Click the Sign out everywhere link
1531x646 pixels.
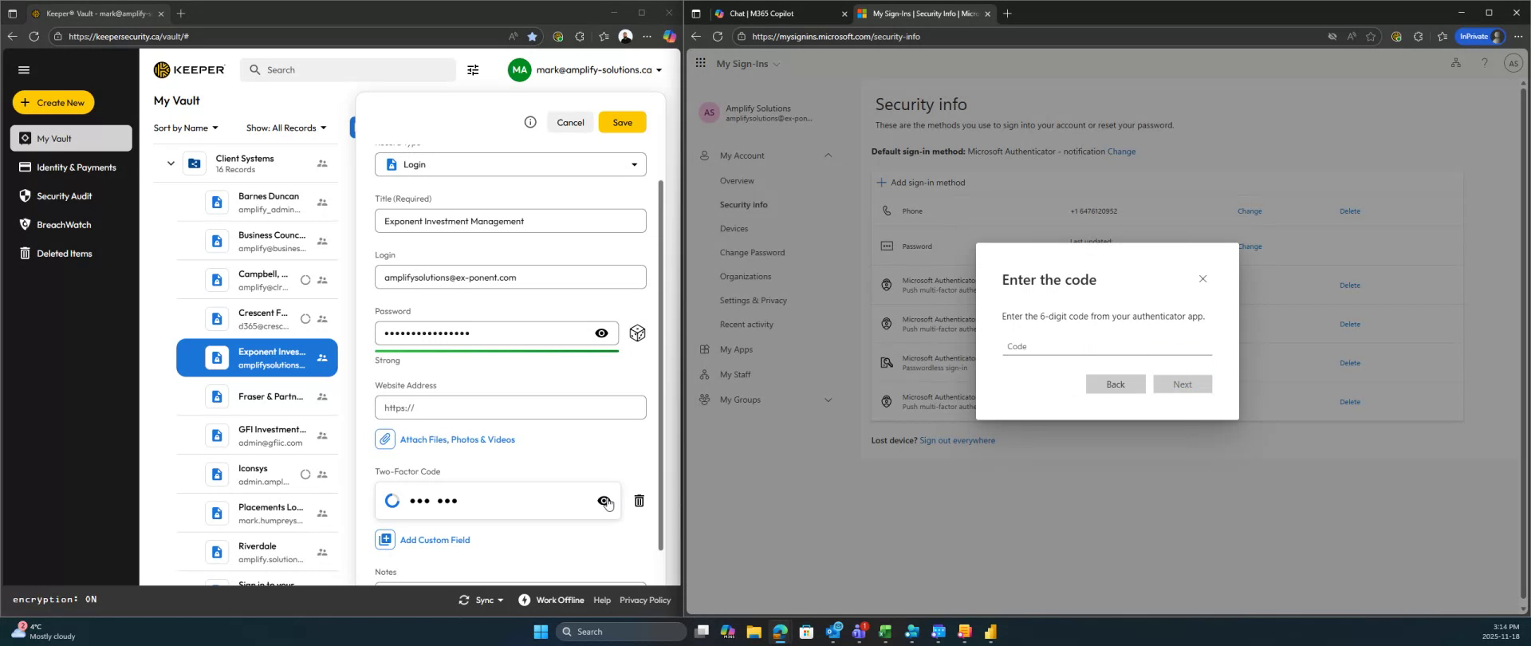(x=957, y=440)
